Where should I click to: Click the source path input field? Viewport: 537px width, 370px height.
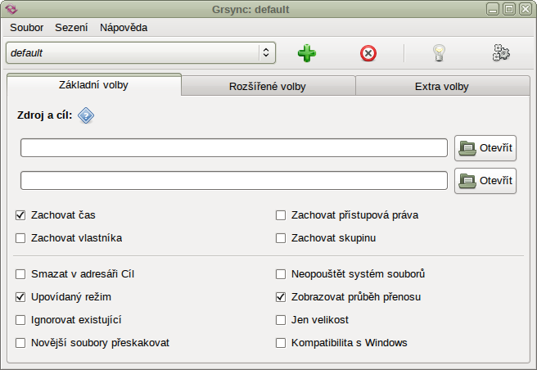(234, 147)
